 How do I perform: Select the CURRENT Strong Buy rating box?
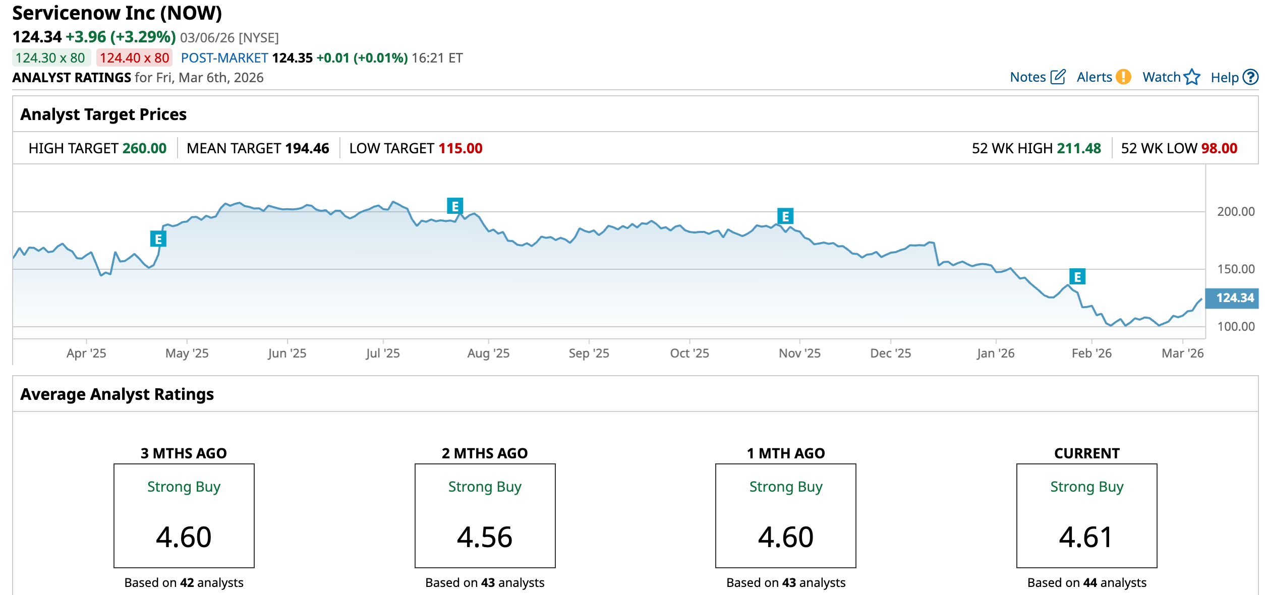tap(1086, 515)
